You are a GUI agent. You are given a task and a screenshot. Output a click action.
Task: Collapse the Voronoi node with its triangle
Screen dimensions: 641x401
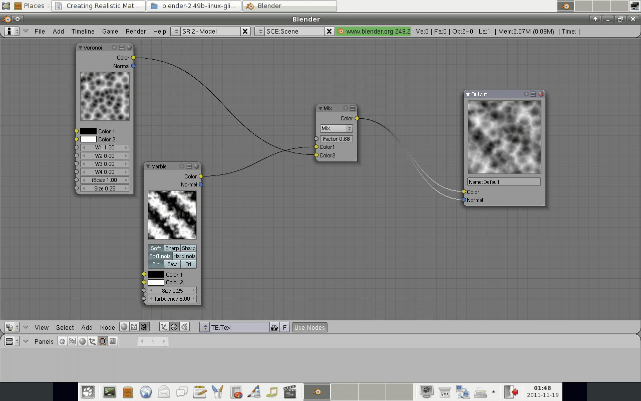click(80, 48)
